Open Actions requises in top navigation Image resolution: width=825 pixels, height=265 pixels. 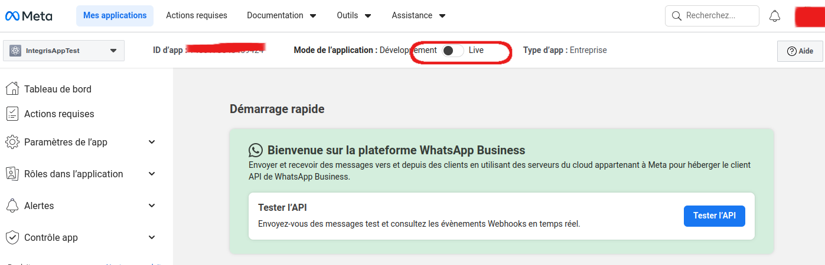[x=197, y=15]
